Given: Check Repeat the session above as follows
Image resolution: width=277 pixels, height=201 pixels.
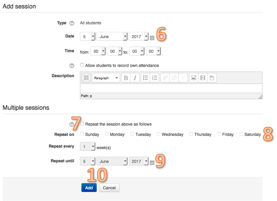Looking at the screenshot, I should [82, 124].
